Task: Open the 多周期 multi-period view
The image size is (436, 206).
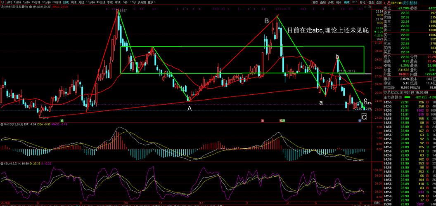Action: coord(141,2)
